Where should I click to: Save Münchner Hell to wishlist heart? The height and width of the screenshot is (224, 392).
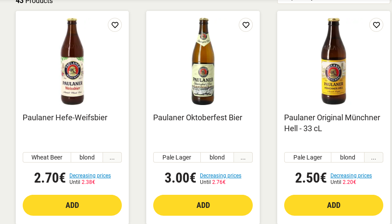click(x=376, y=25)
